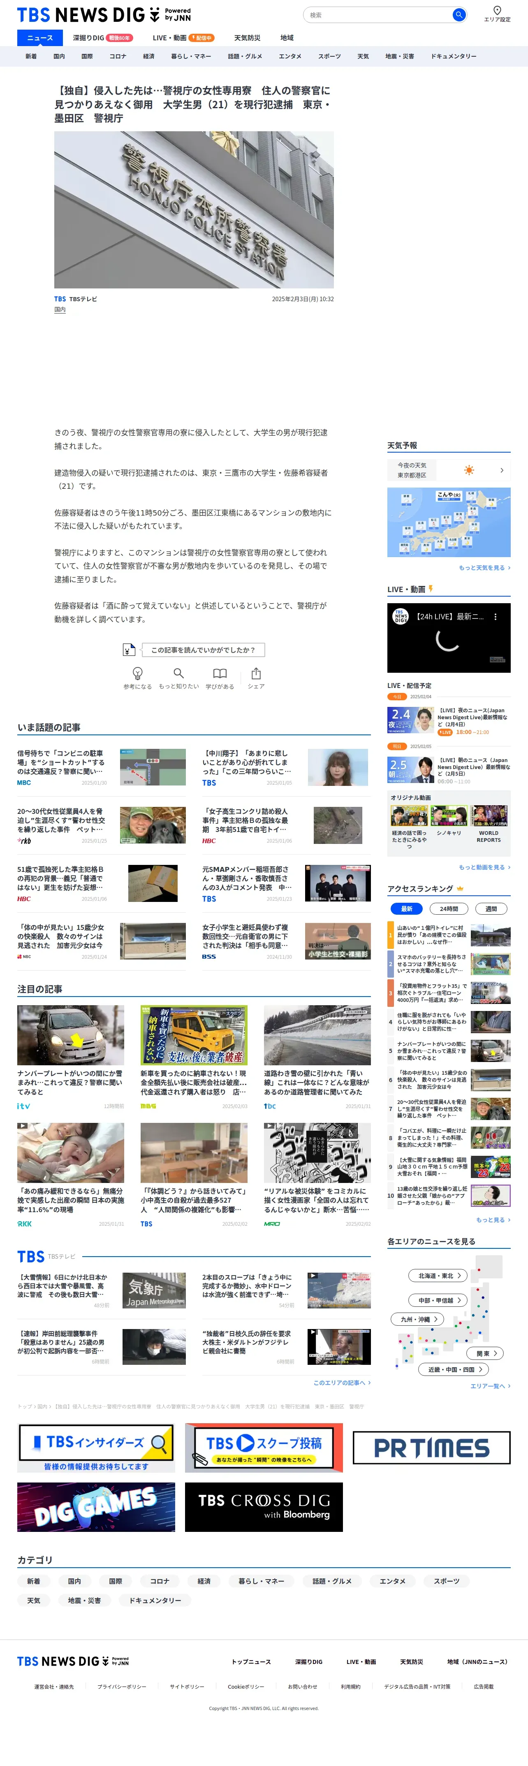Screen dimensions: 528x1766
Task: Click the 利用規約 footer link
Action: click(x=351, y=1687)
